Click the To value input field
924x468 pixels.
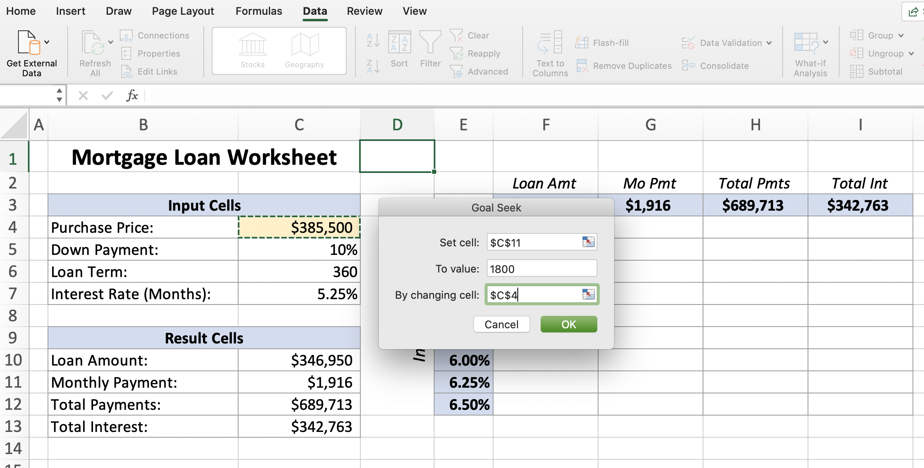pos(542,268)
